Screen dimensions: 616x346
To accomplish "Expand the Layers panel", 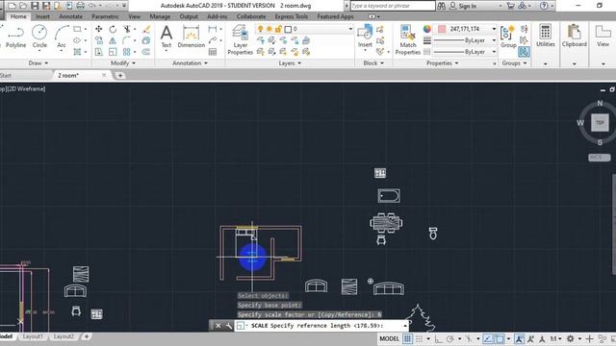I will [290, 62].
